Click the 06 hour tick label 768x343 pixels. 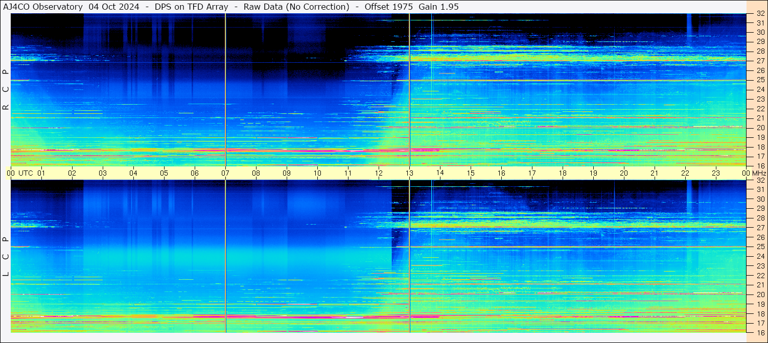pos(195,173)
